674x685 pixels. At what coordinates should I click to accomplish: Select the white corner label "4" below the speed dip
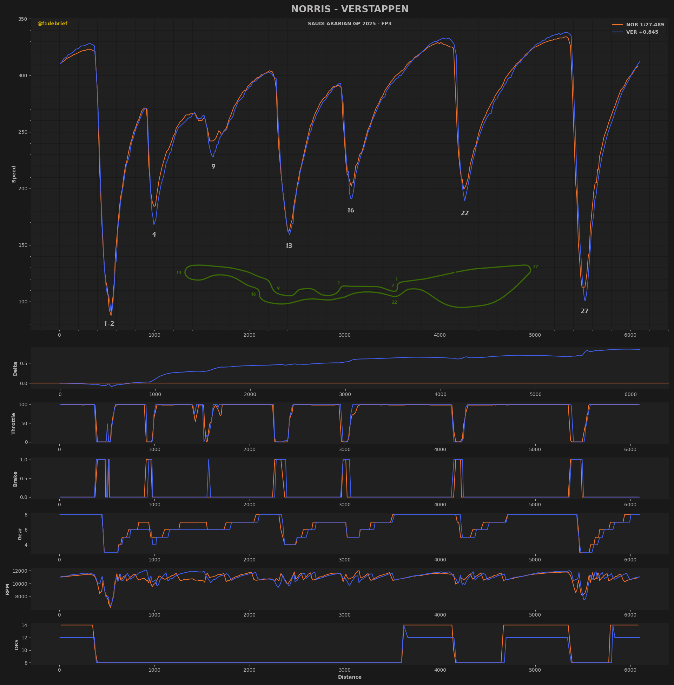(x=154, y=235)
